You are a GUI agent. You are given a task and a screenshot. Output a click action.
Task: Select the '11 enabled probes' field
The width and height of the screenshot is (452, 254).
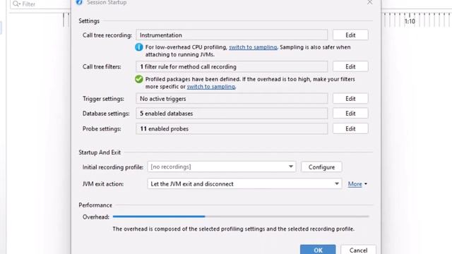pyautogui.click(x=232, y=128)
